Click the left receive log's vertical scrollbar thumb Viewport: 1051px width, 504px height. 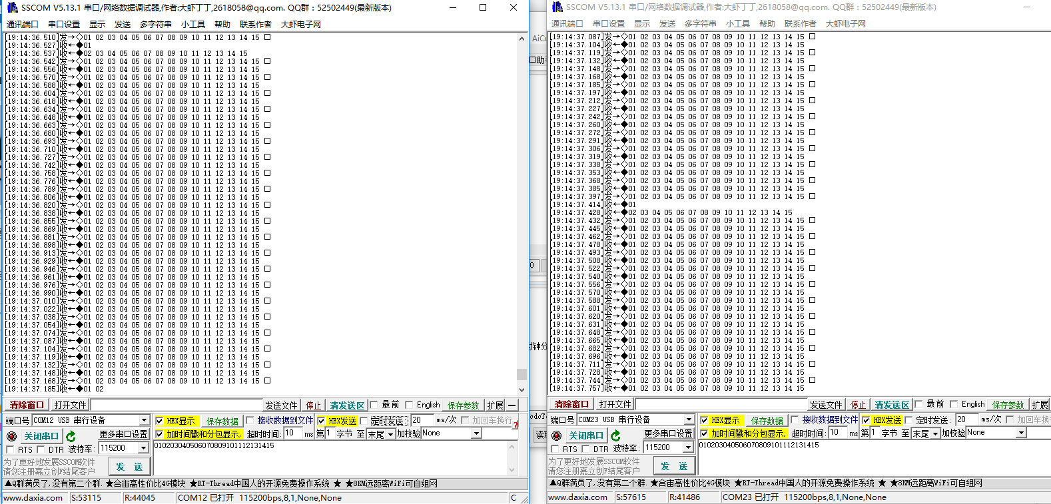click(x=522, y=374)
